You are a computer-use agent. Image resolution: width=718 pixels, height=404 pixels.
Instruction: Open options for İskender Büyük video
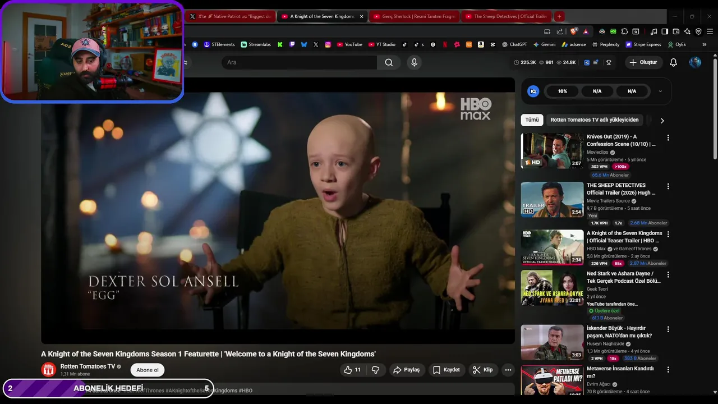(668, 329)
